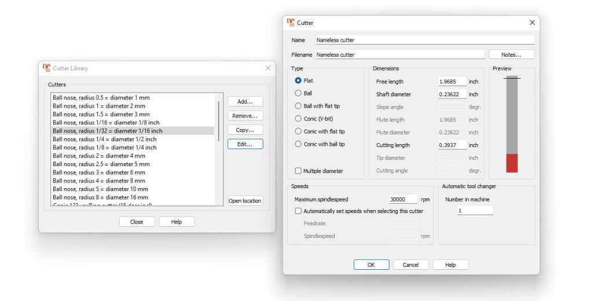Open the Edit... cutter dialog
This screenshot has width=593, height=301.
click(245, 144)
